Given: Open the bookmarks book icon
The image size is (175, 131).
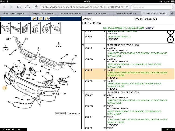Looking at the screenshot, I should point(19,7).
